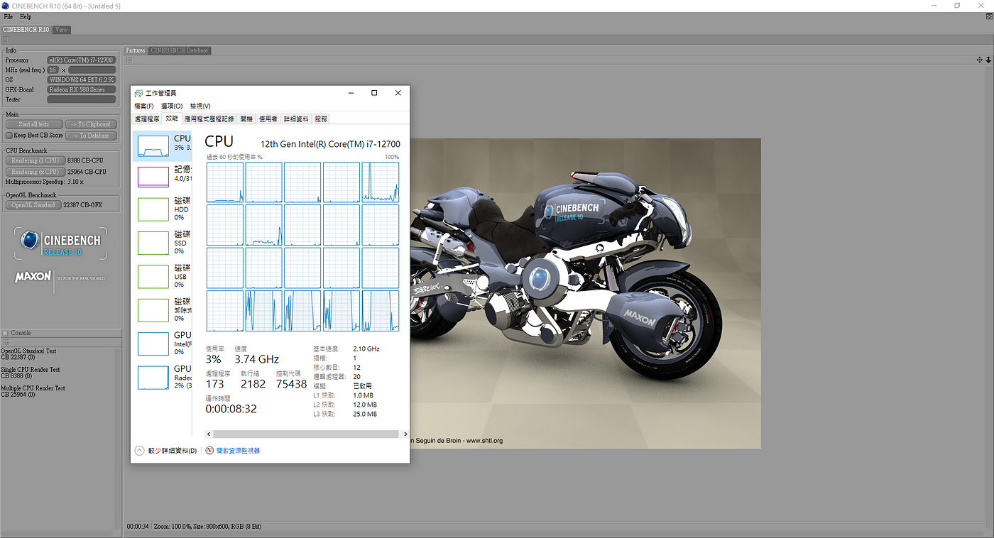
Task: Switch to 詳細資料 tab in Task Manager
Action: click(x=296, y=119)
